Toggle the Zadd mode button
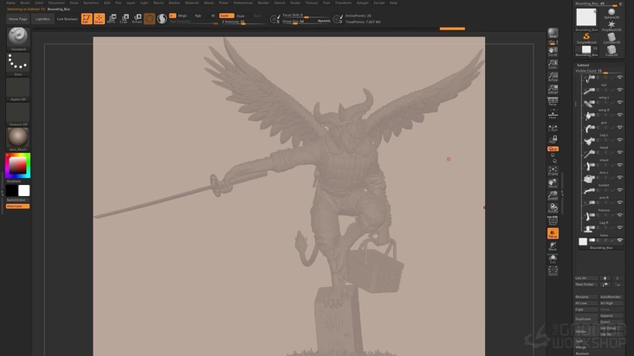The image size is (634, 356). click(x=225, y=16)
